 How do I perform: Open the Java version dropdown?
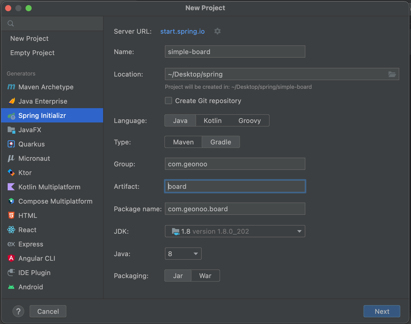pyautogui.click(x=183, y=254)
